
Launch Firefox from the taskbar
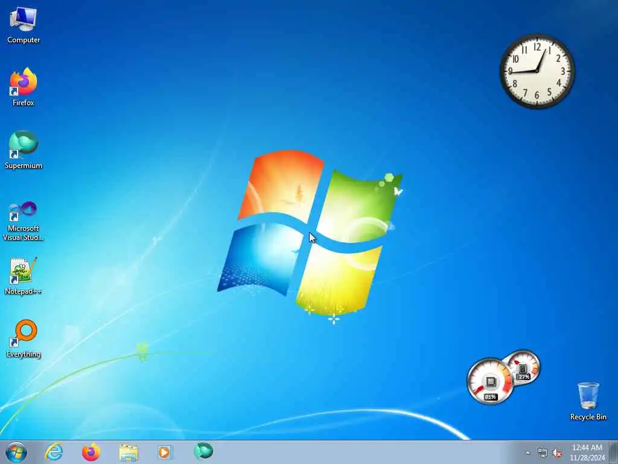tap(91, 452)
